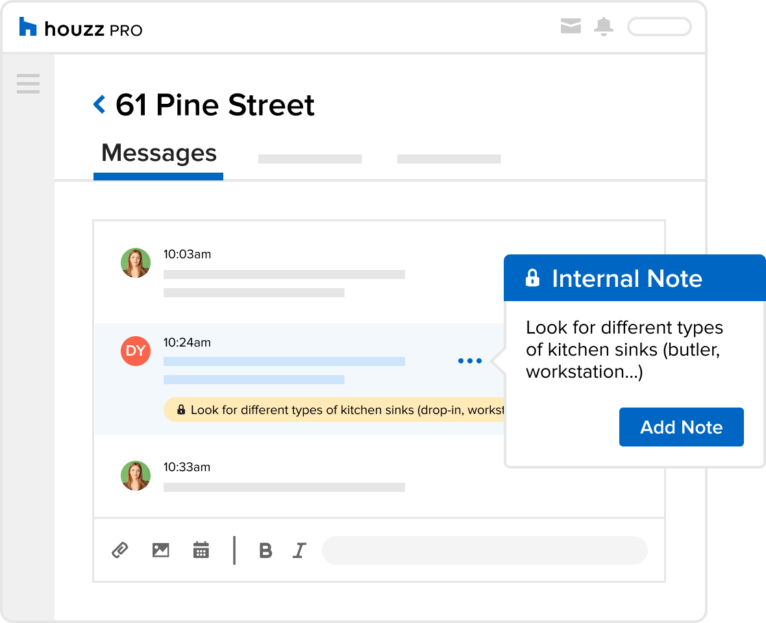Click the insert image icon
This screenshot has height=623, width=766.
pyautogui.click(x=161, y=550)
